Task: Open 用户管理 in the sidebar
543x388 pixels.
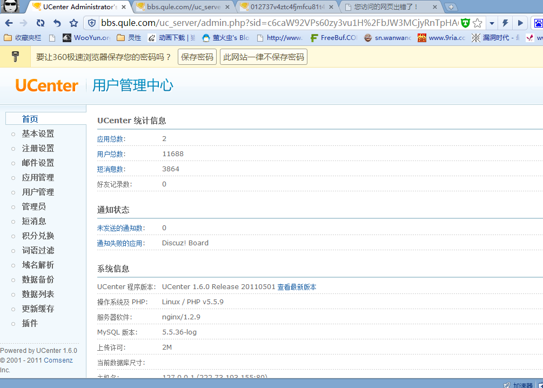Action: click(38, 192)
